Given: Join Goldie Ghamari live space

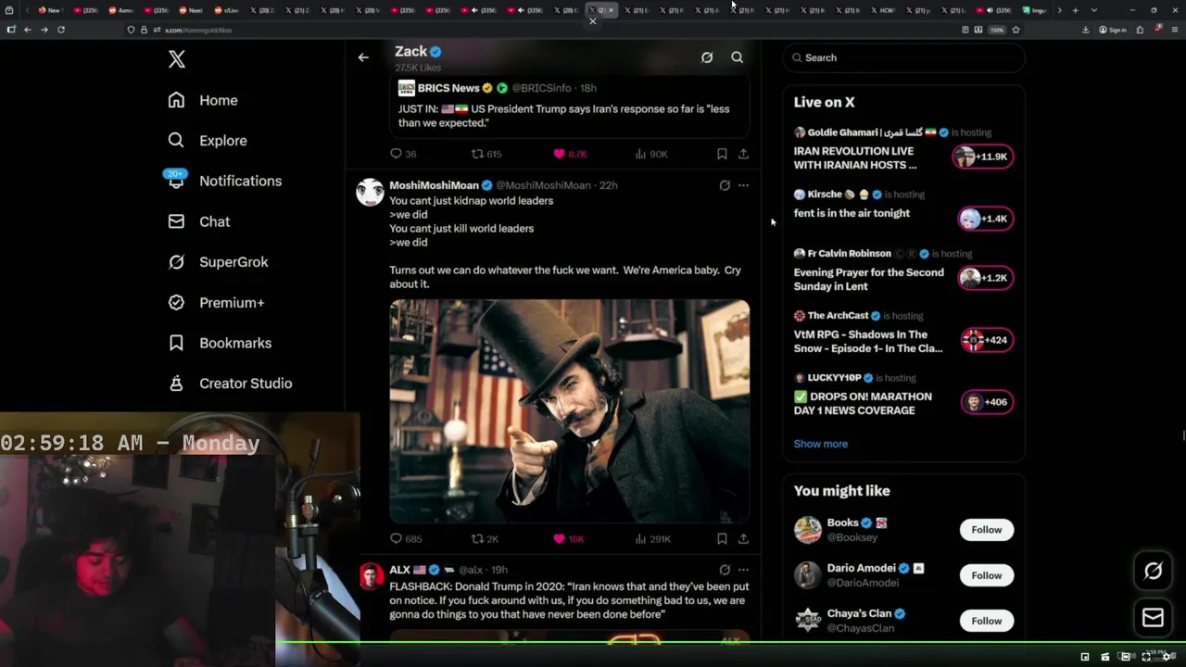Looking at the screenshot, I should (983, 157).
